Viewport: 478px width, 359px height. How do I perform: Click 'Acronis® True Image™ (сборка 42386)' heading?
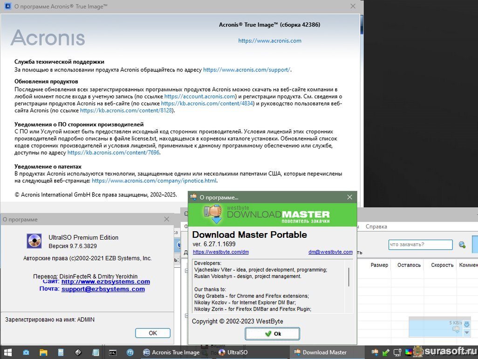coord(269,25)
